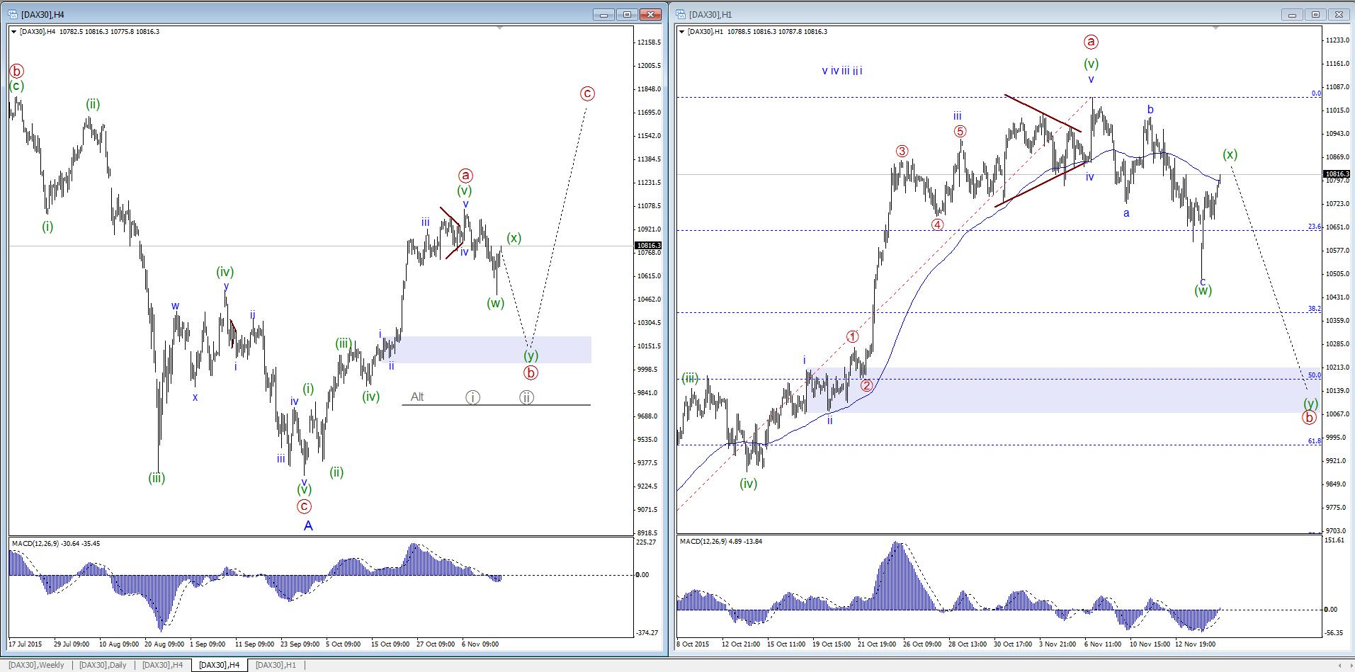Click the 10816.3 current price tag on H4 axis
1355x672 pixels.
649,246
